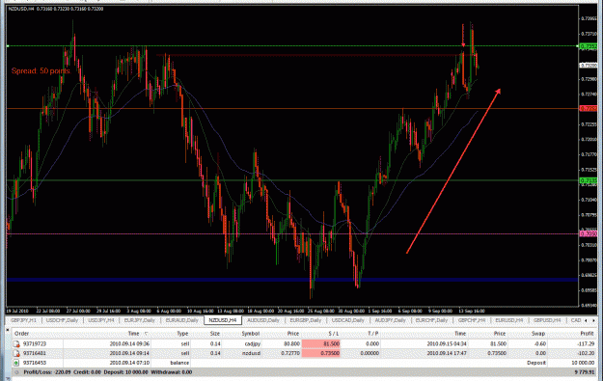
Task: Click the balance type cell
Action: 179,363
